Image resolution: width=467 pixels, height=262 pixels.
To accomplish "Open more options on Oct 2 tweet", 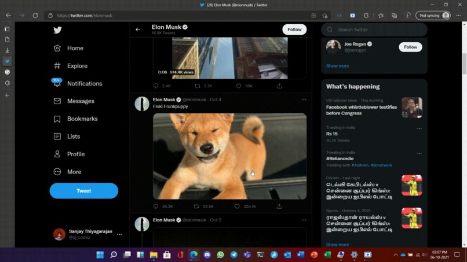I will click(x=304, y=220).
